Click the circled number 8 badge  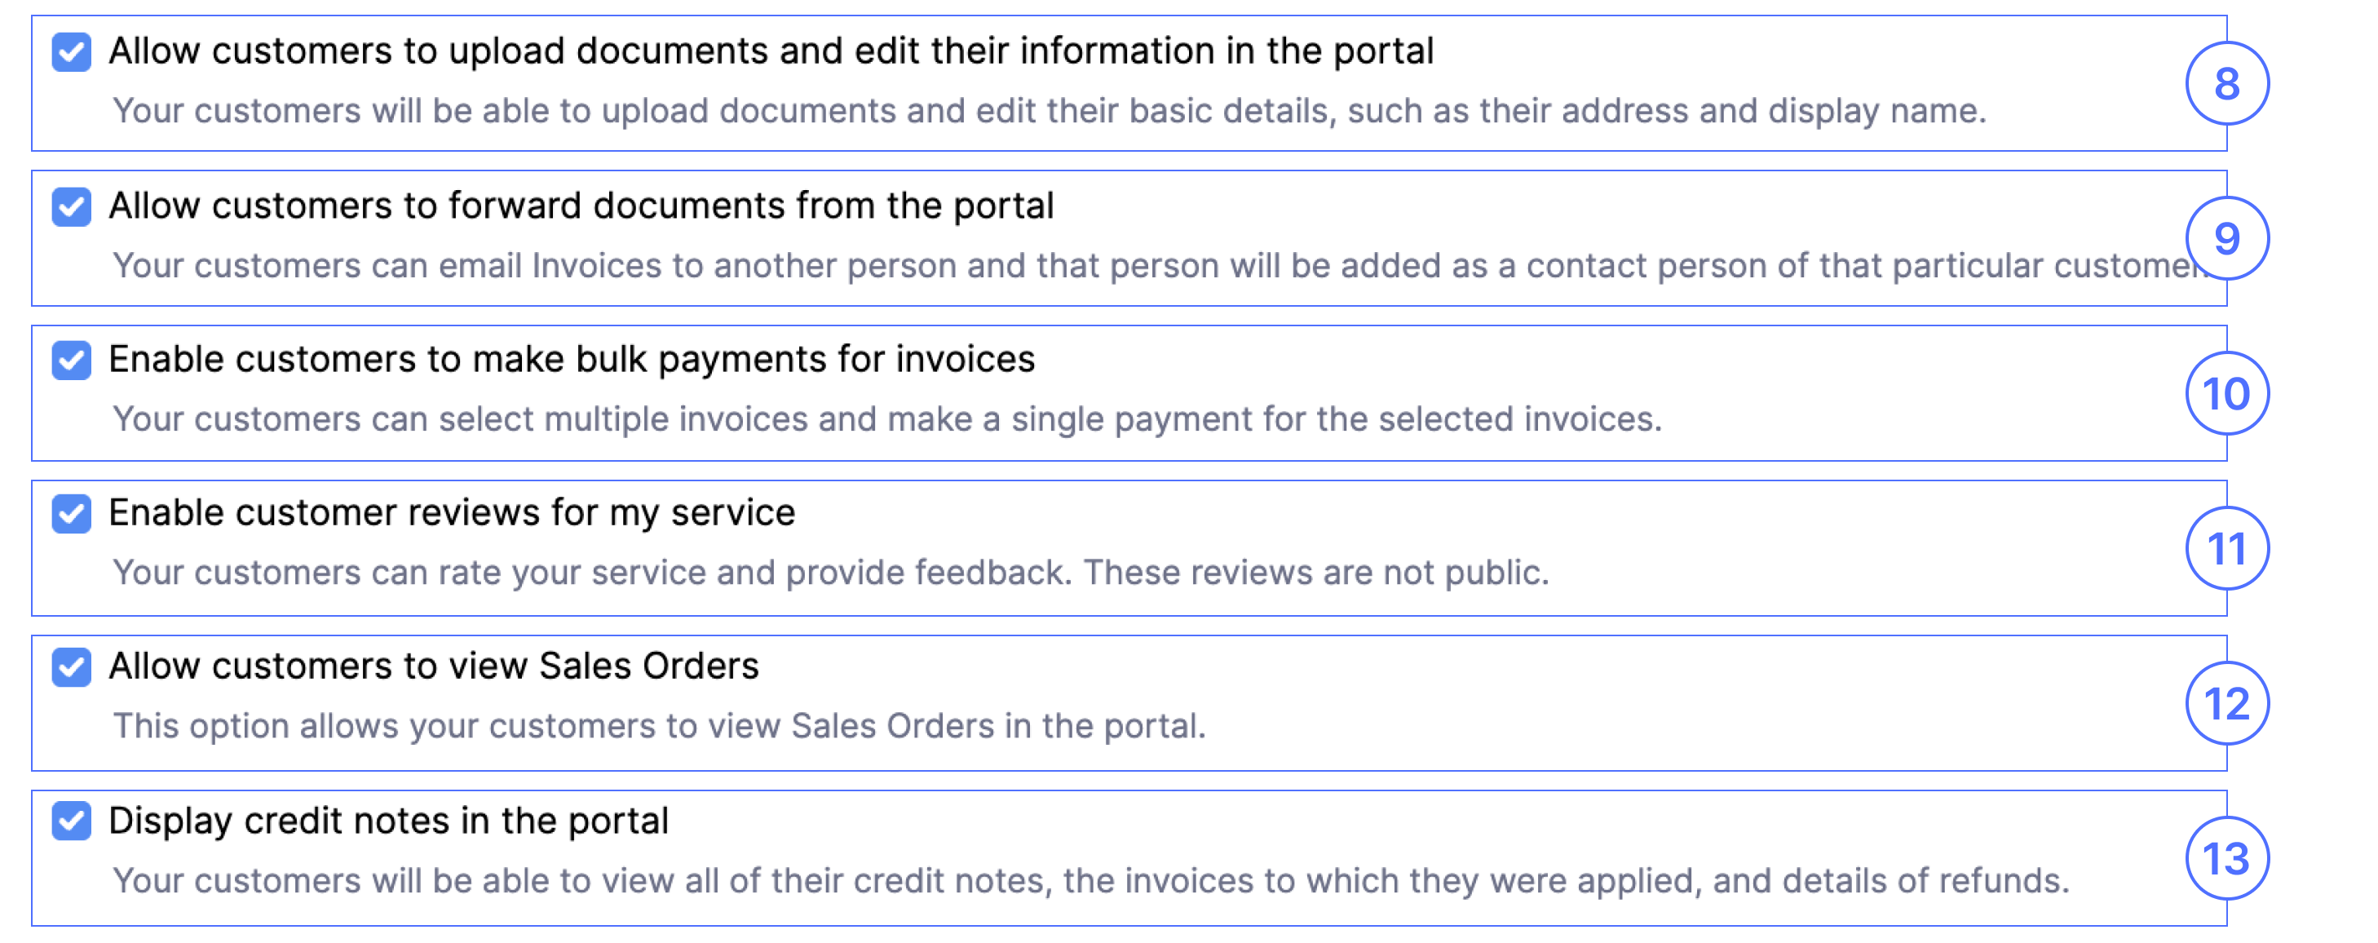[2226, 84]
